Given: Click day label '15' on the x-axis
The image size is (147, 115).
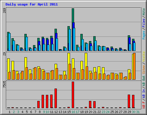Looking at the screenshot, I should tap(69, 112).
